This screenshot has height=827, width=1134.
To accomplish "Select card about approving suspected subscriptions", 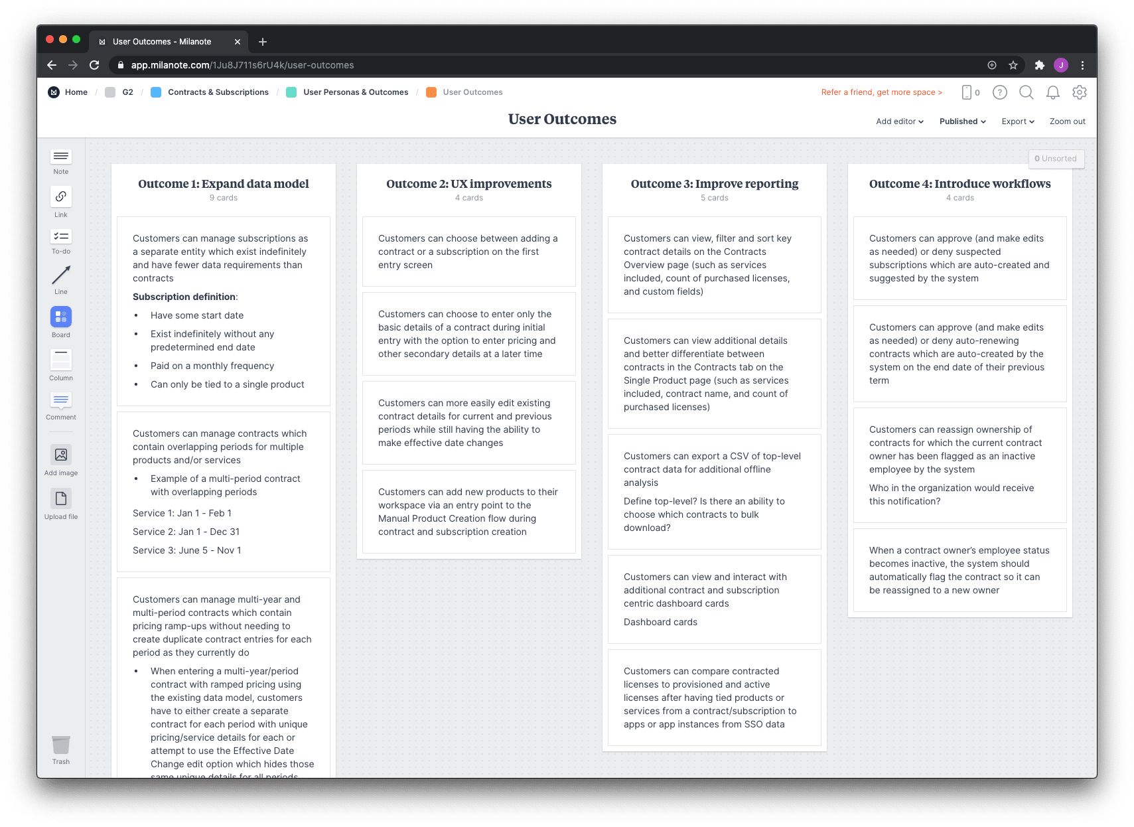I will pos(960,258).
